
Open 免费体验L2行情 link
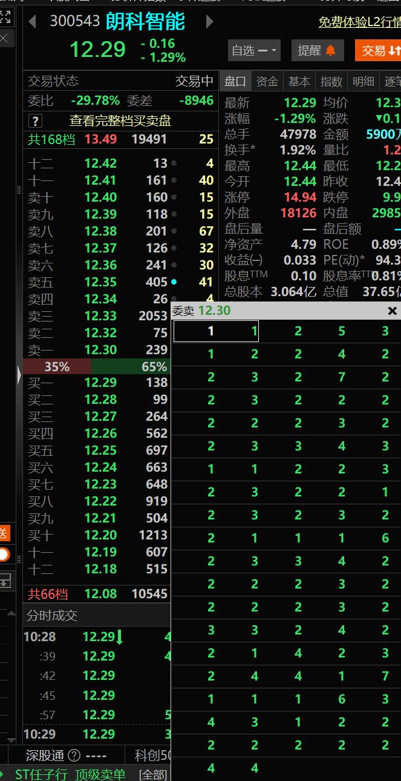(359, 22)
